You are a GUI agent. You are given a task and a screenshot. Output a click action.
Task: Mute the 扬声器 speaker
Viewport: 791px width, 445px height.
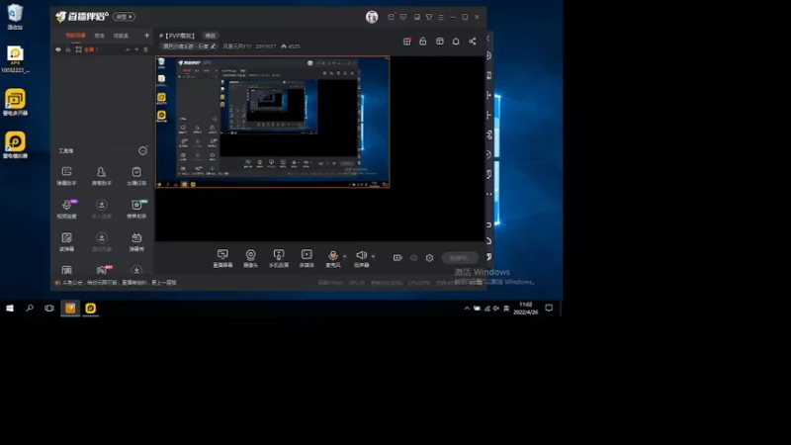[x=361, y=258]
